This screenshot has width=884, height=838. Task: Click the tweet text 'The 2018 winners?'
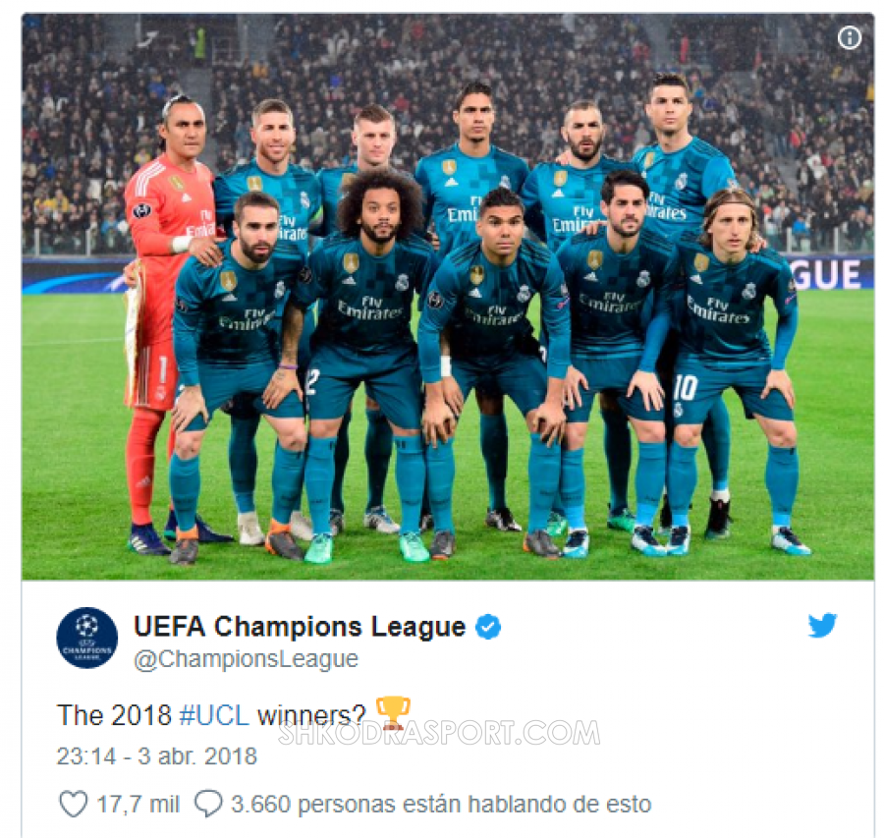(x=211, y=715)
